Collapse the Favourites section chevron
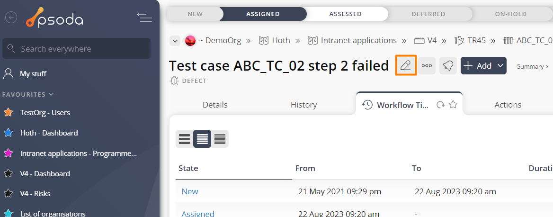The width and height of the screenshot is (553, 217). (52, 95)
